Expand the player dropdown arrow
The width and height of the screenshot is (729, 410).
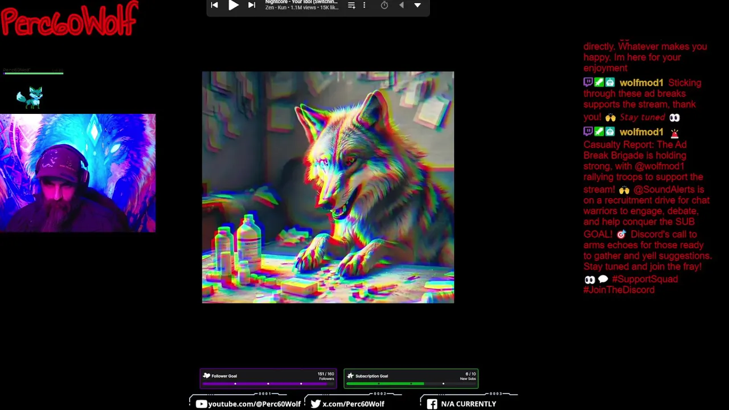click(x=417, y=5)
